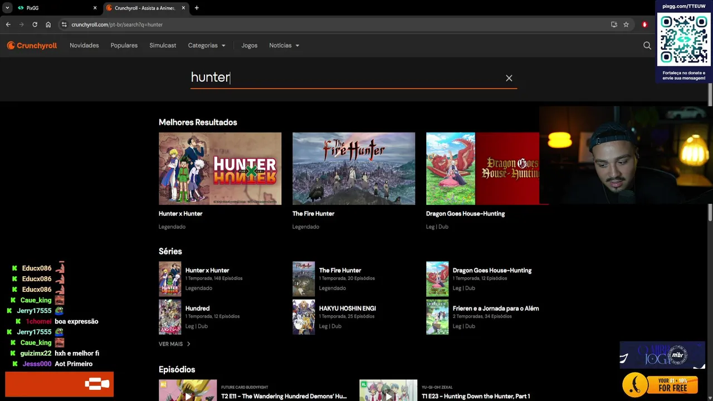713x401 pixels.
Task: Click '2 Temporadas, 34 Episódios' text
Action: pos(482,316)
